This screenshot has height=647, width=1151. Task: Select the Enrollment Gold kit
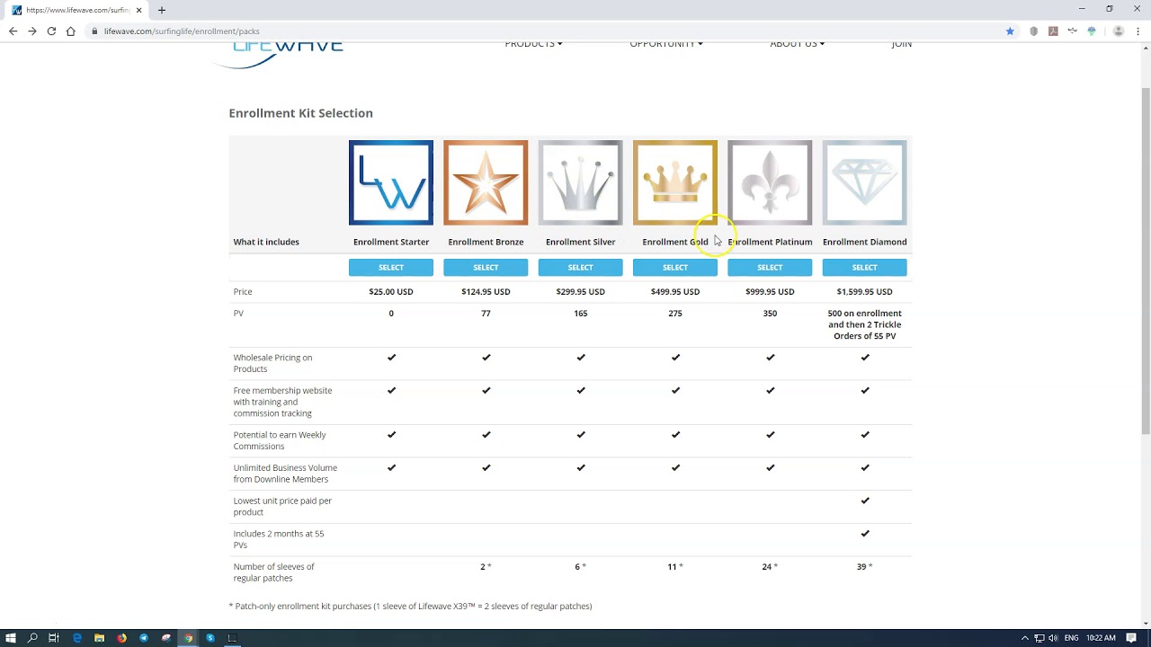(x=675, y=267)
